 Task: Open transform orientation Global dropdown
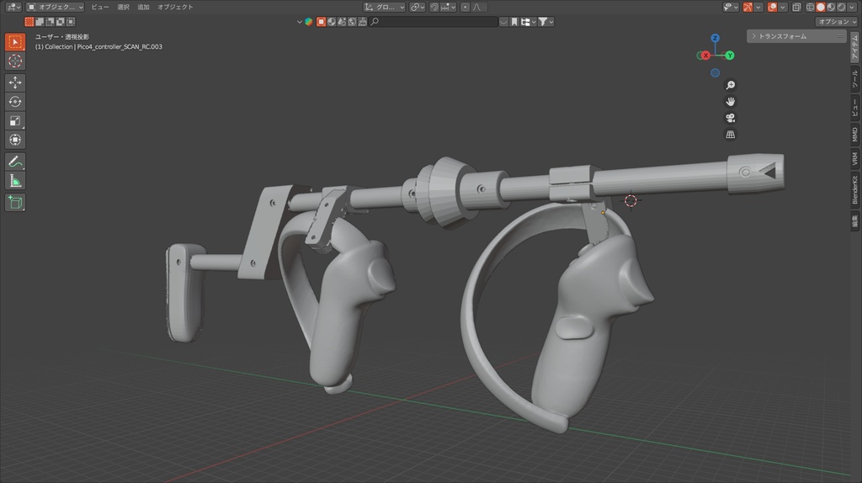click(x=384, y=7)
